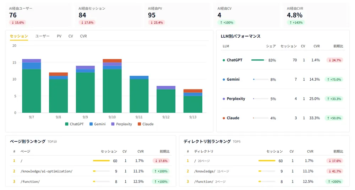This screenshot has height=190, width=355.
Task: Open the / row in page ranking
Action: pos(91,161)
